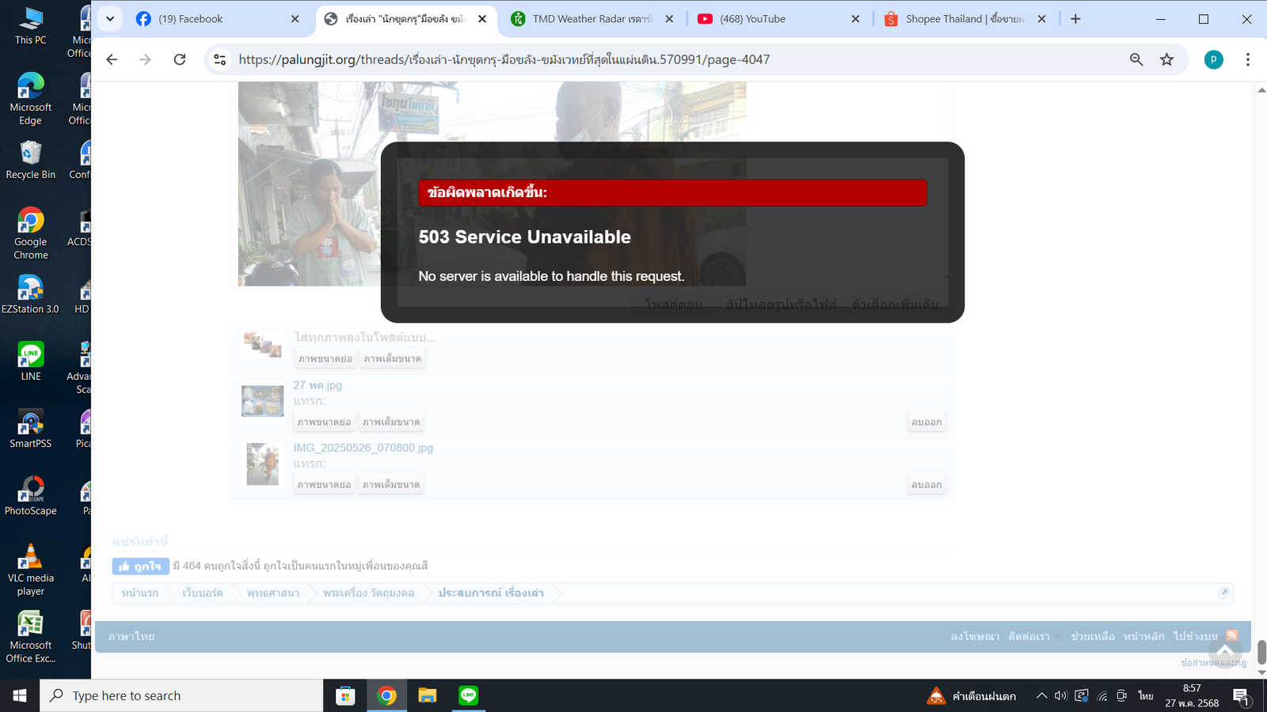Open a new tab with plus button
This screenshot has width=1267, height=712.
[x=1075, y=19]
